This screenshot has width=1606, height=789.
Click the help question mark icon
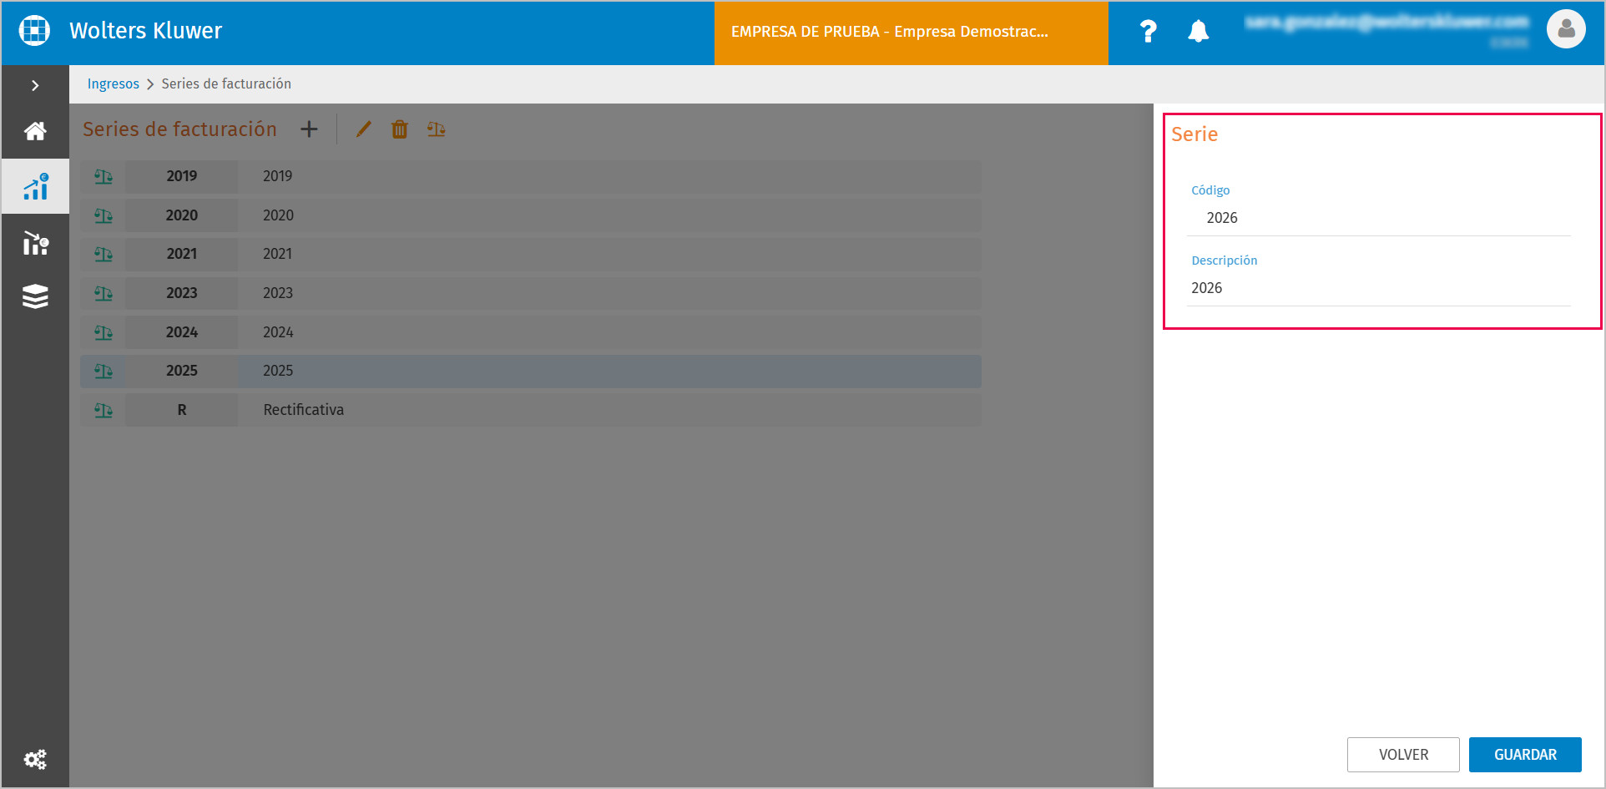1149,32
